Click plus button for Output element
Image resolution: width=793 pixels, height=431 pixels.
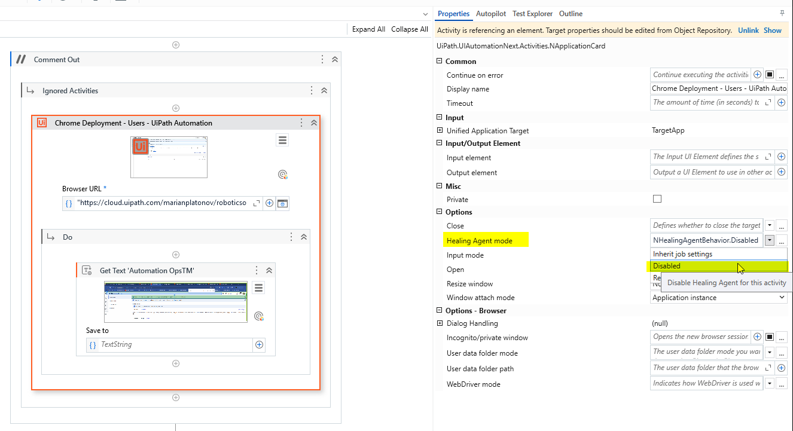pos(782,172)
